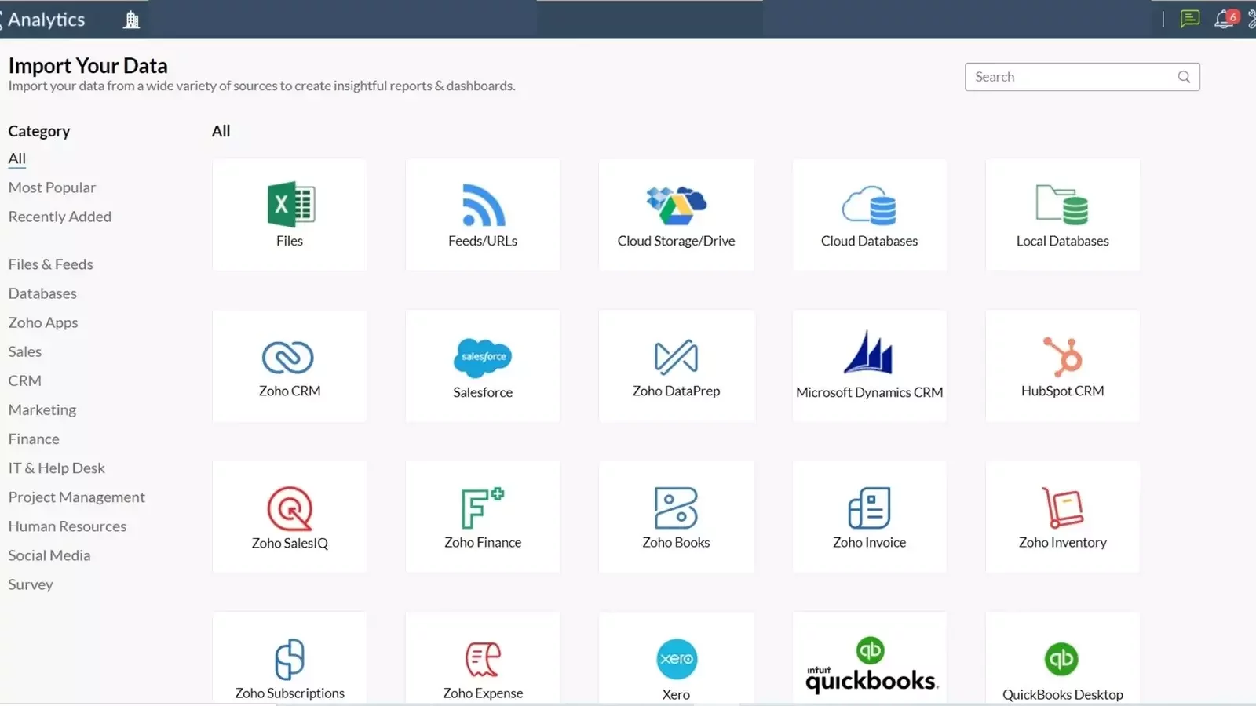Select the Survey category
Viewport: 1256px width, 706px height.
(x=31, y=584)
